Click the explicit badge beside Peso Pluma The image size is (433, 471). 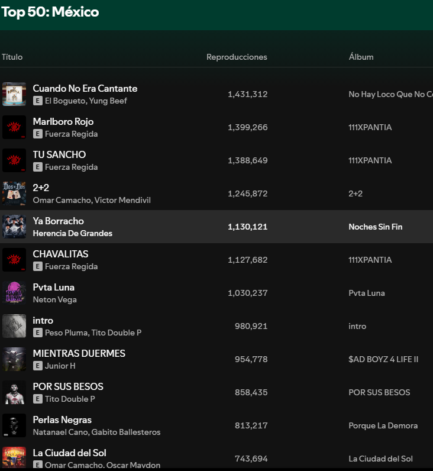coord(37,333)
